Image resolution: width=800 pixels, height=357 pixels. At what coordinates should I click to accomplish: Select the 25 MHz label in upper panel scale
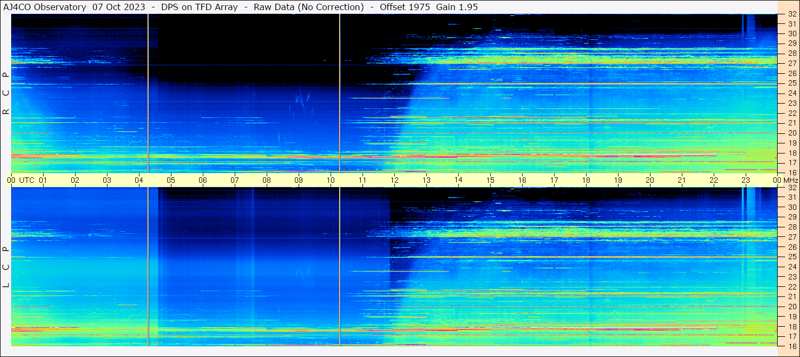point(791,83)
